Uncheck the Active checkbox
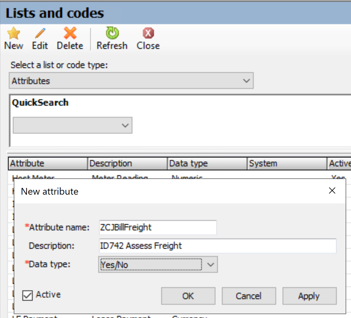This screenshot has width=351, height=318. point(27,295)
